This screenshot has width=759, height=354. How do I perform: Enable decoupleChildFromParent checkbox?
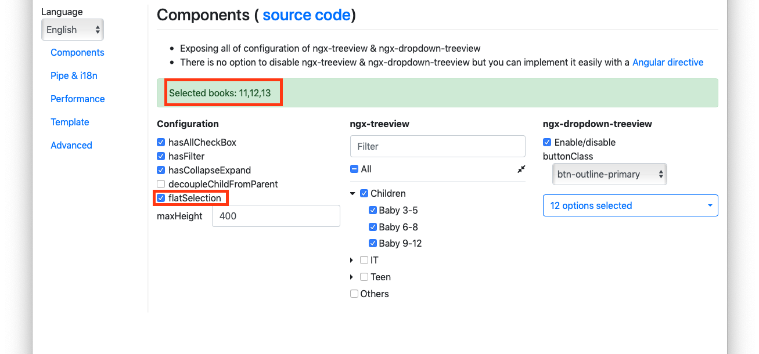pyautogui.click(x=161, y=184)
